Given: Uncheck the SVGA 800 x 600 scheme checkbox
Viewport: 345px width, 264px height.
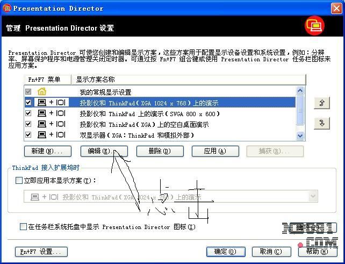Looking at the screenshot, I should [x=28, y=113].
